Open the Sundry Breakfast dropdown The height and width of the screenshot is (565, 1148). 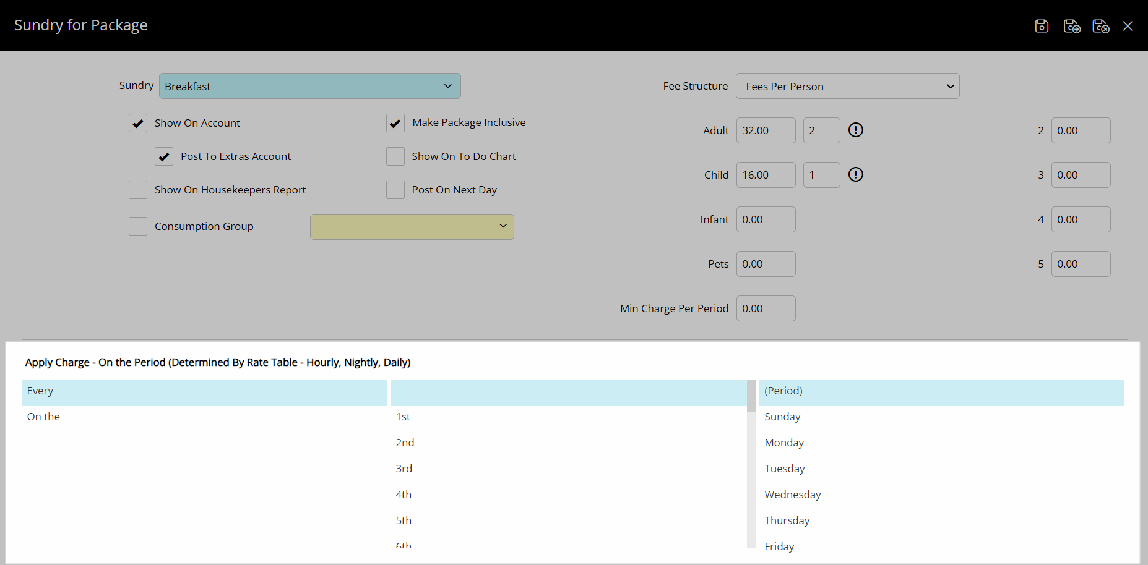pos(309,86)
